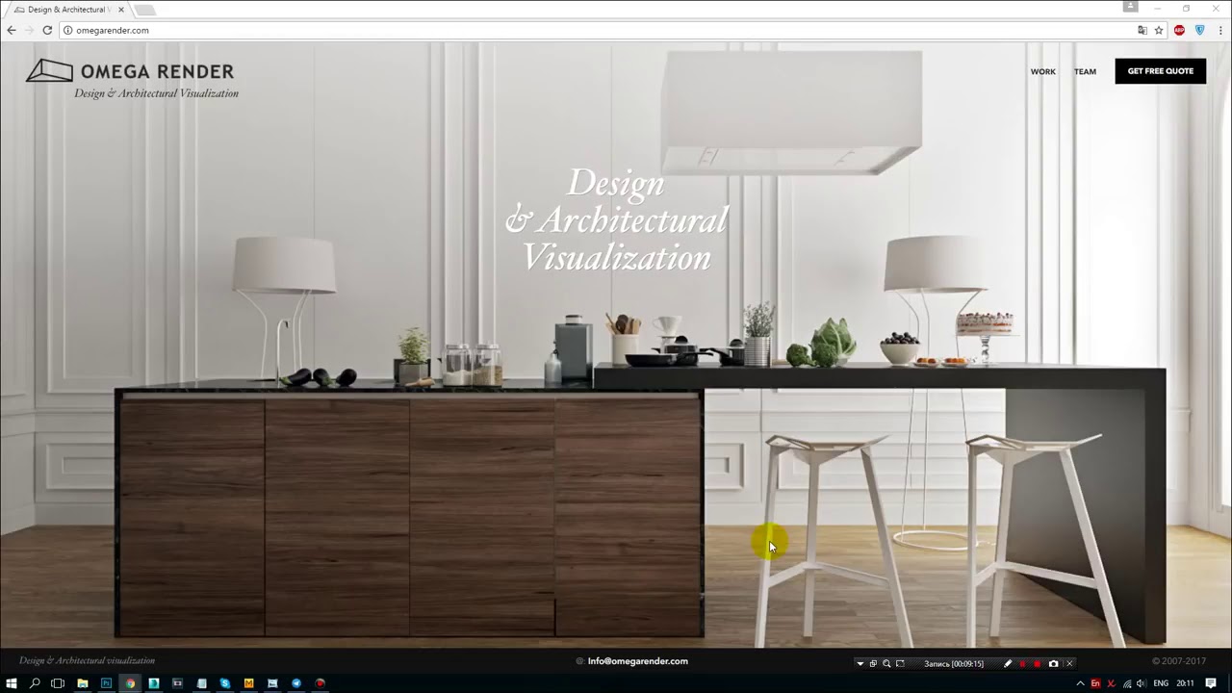Open the TEAM menu link
Image resolution: width=1232 pixels, height=693 pixels.
[1085, 71]
